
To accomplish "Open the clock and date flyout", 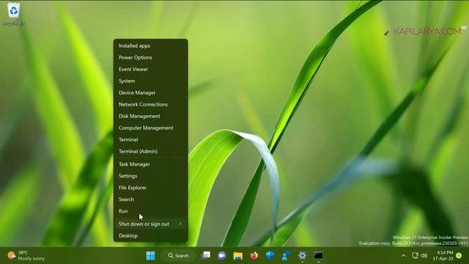I will (443, 256).
